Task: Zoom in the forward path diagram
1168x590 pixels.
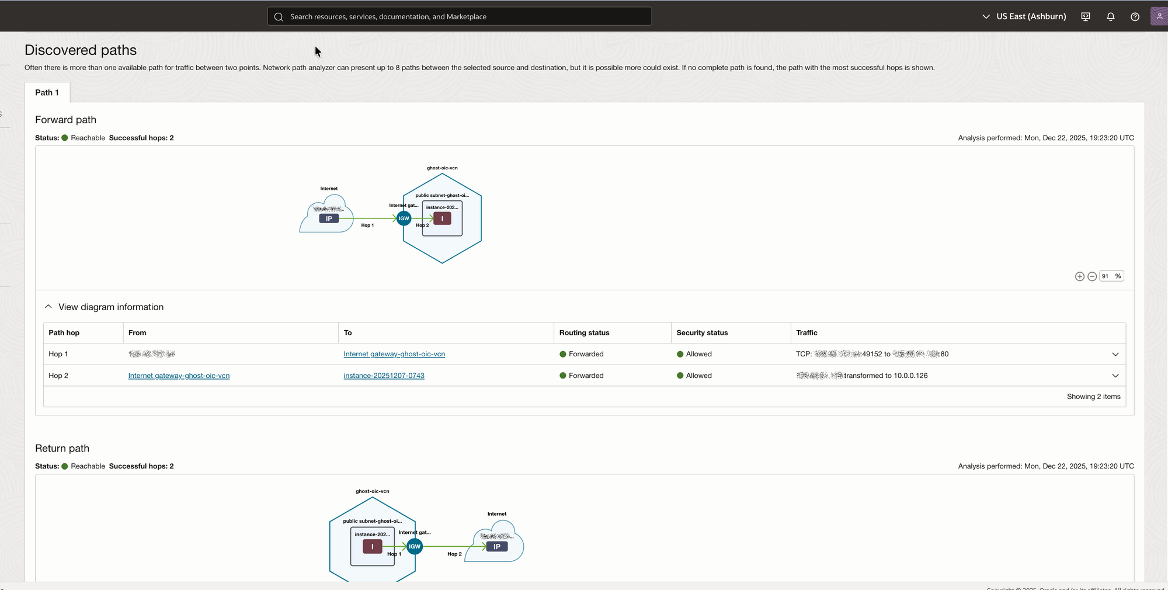Action: coord(1079,276)
